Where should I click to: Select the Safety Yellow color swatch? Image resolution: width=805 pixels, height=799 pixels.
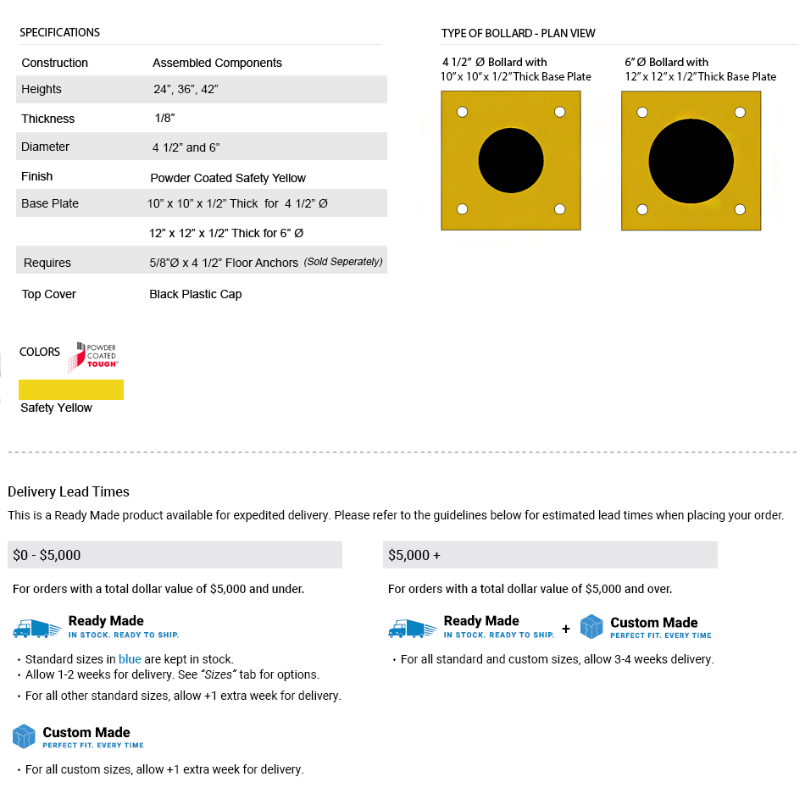(71, 390)
